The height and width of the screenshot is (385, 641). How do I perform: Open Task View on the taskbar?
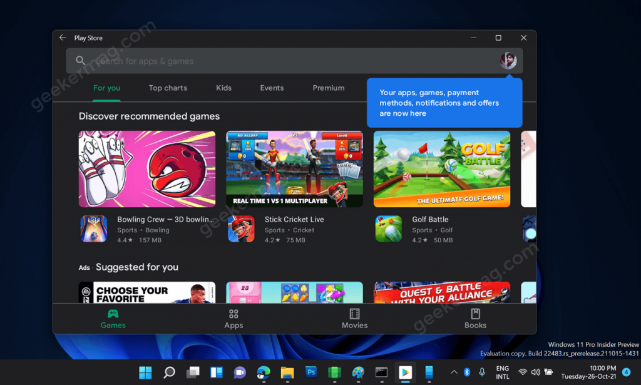193,372
